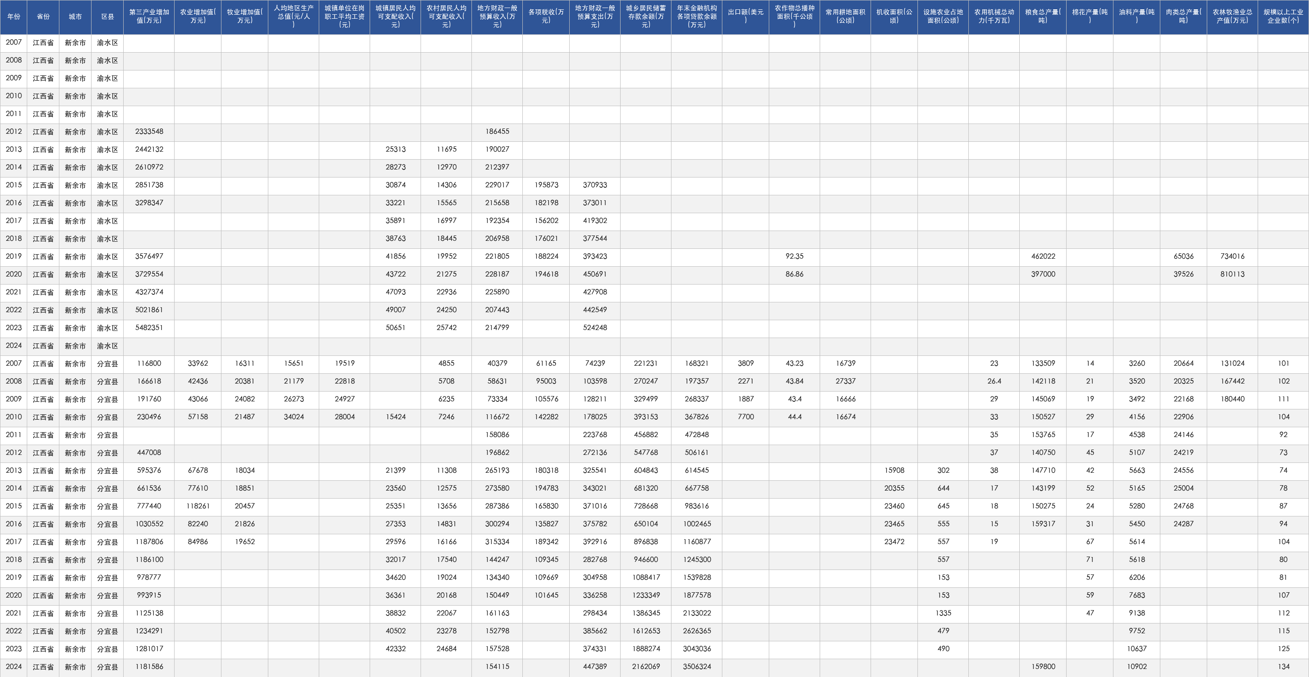Select the 规模以上工业企业数 header cell
The height and width of the screenshot is (677, 1309).
[1283, 17]
